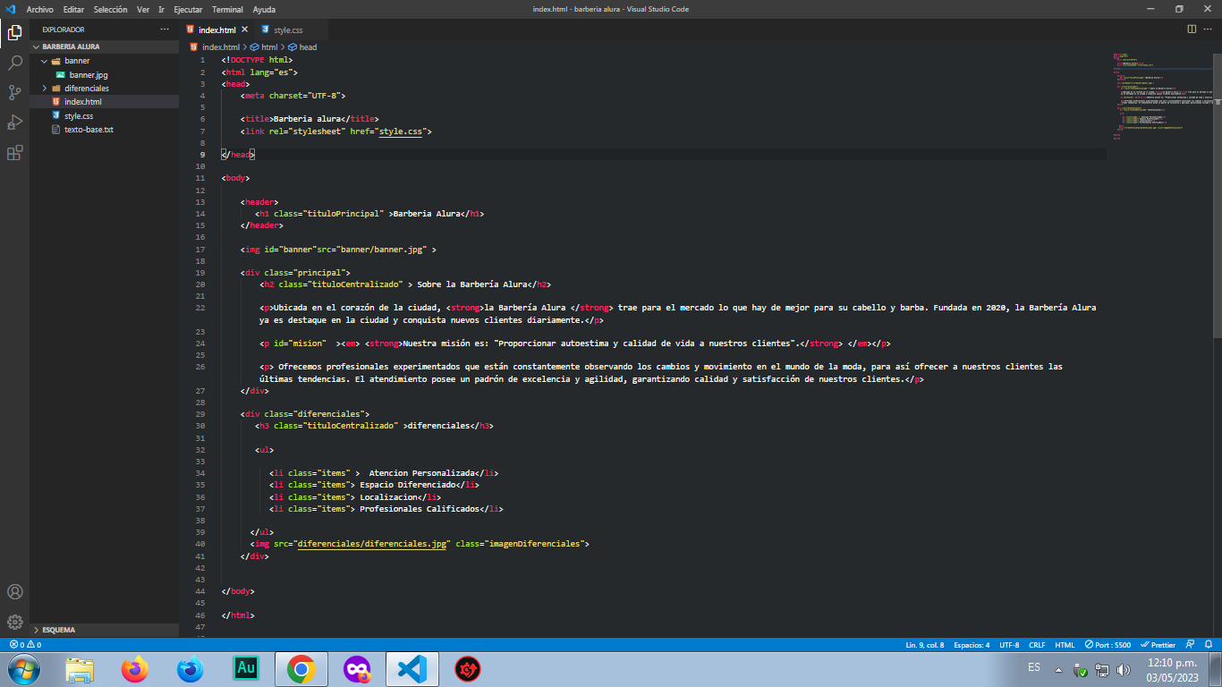Open the Terminal menu
Screen dimensions: 1222x687
point(227,9)
